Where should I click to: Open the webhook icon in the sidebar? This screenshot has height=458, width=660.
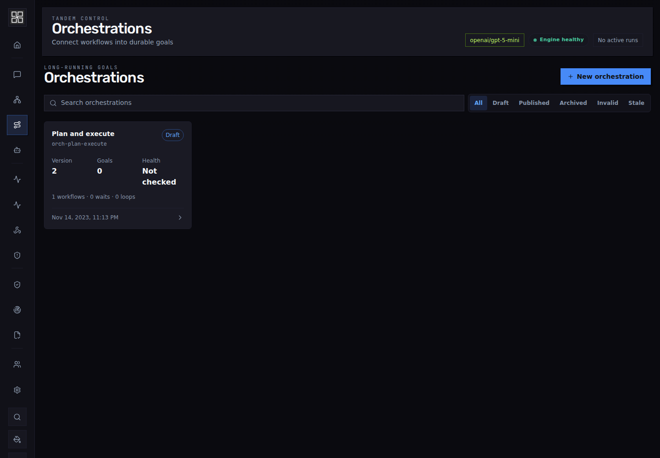[17, 230]
